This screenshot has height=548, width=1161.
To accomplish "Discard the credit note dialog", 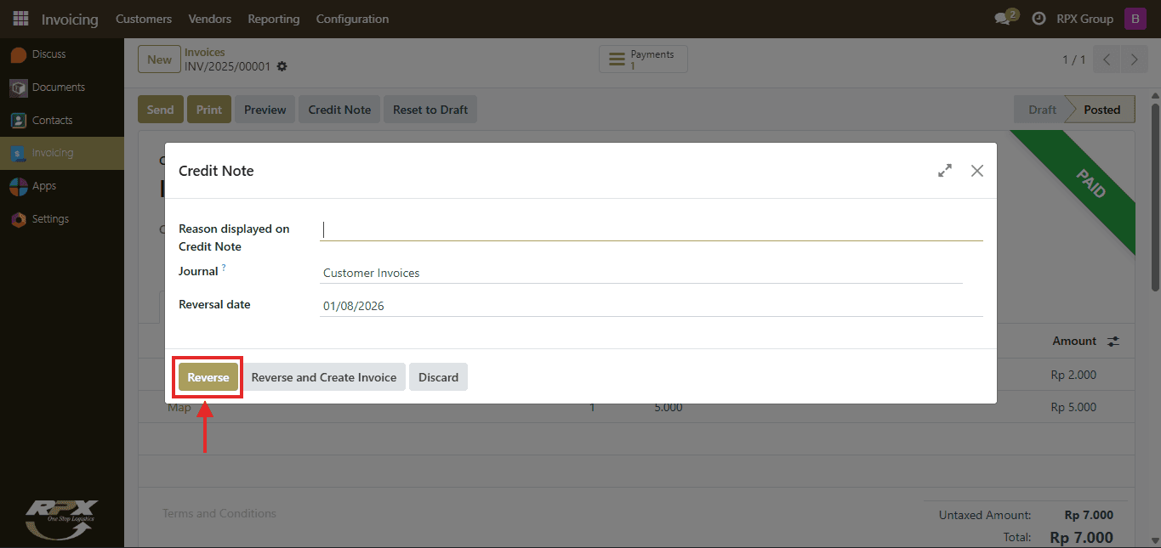I will coord(438,377).
